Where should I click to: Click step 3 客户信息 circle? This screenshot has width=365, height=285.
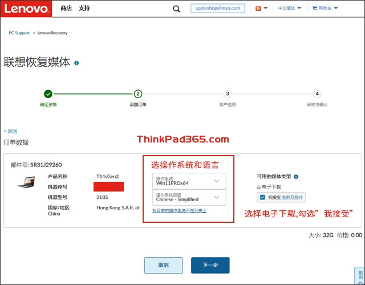(x=228, y=93)
